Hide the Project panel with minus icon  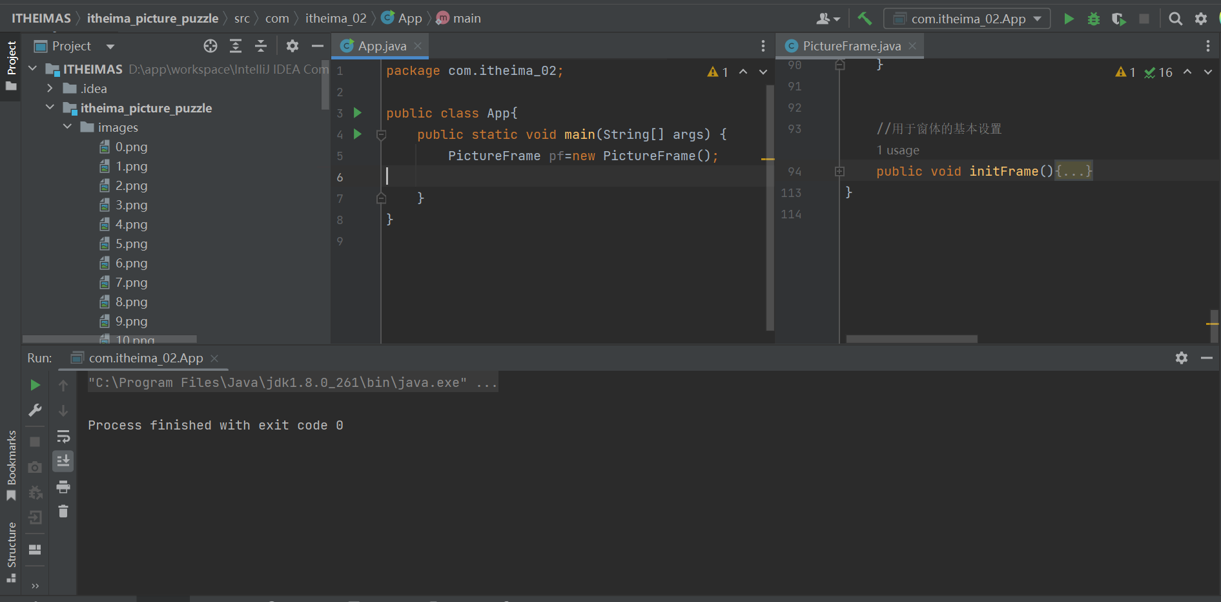click(x=318, y=46)
